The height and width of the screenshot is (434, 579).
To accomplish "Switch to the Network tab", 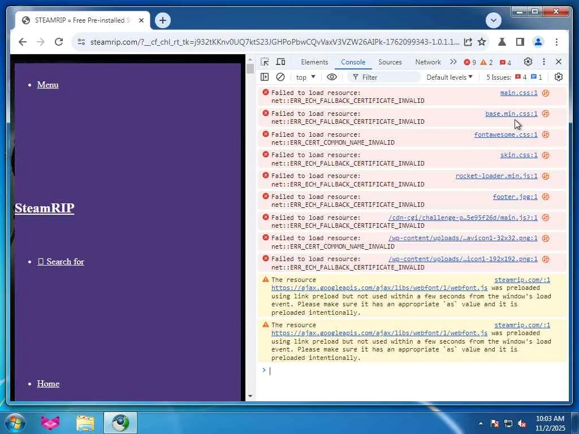I will (428, 62).
